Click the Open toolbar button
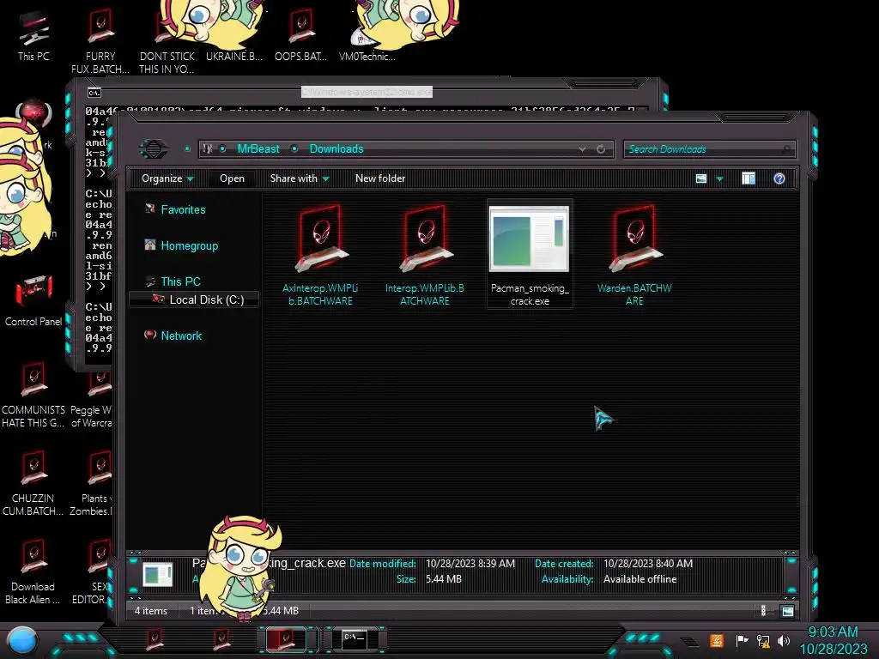Image resolution: width=879 pixels, height=659 pixels. pos(232,178)
